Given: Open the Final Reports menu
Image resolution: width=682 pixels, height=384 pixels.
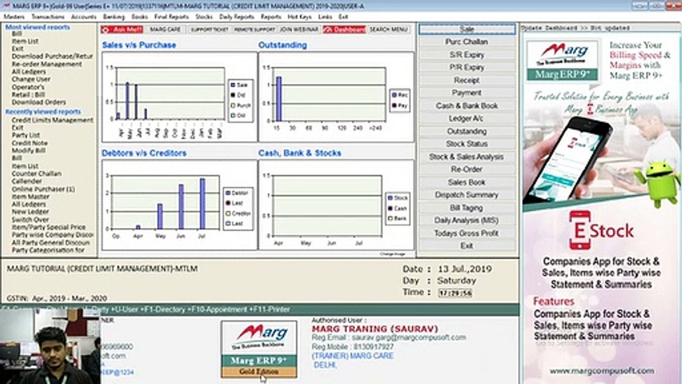Looking at the screenshot, I should coord(172,17).
